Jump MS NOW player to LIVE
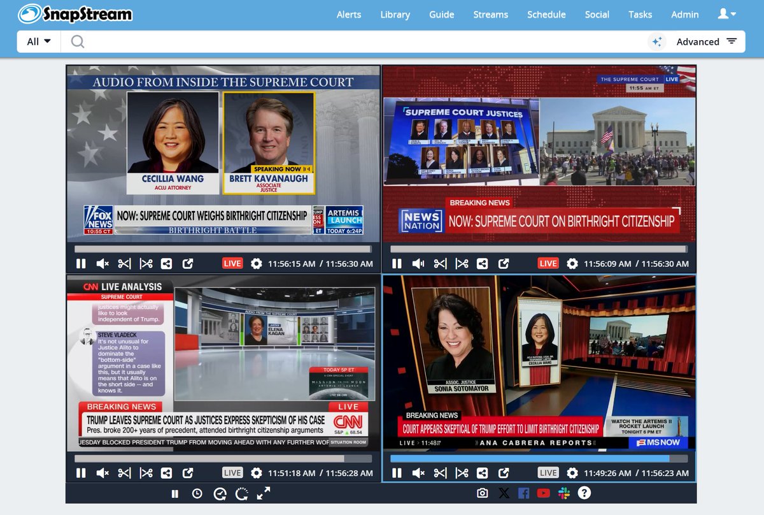 [548, 473]
